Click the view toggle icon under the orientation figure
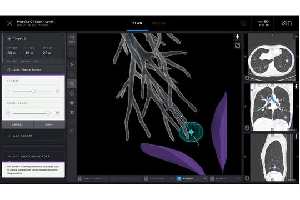This screenshot has height=200, width=300. (237, 46)
